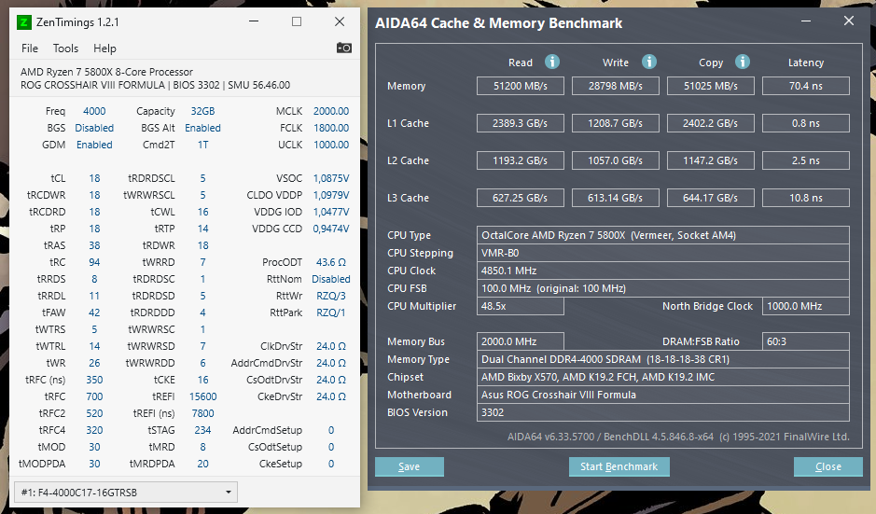Select the L3 Cache Latency 10.8 ns field
The image size is (876, 514).
(806, 198)
